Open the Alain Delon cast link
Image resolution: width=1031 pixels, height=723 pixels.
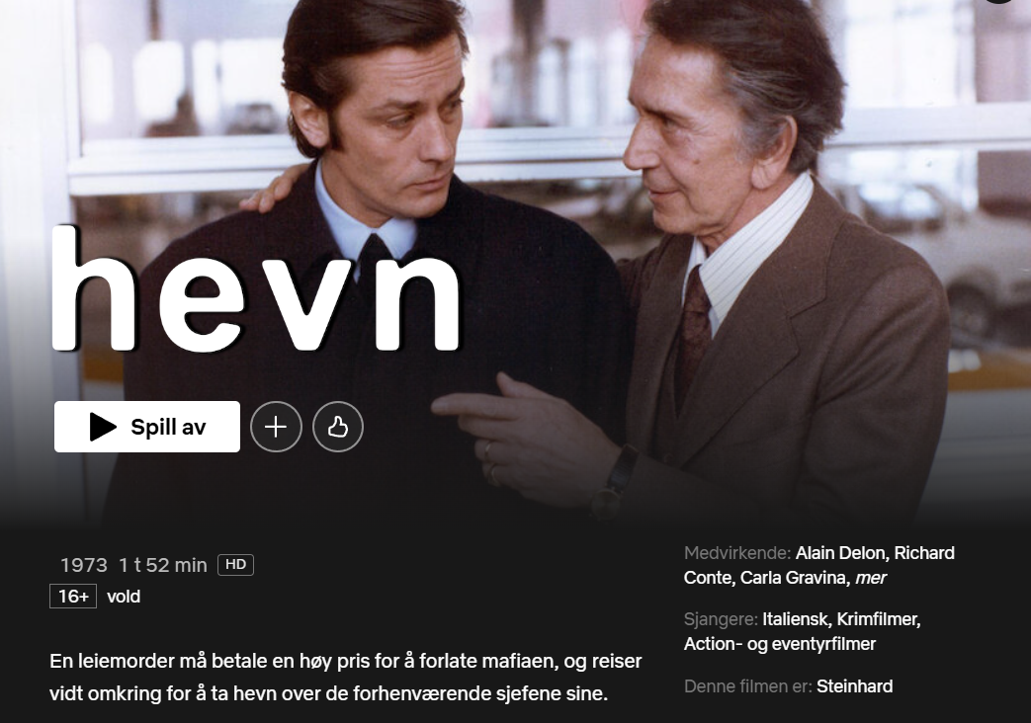(841, 553)
